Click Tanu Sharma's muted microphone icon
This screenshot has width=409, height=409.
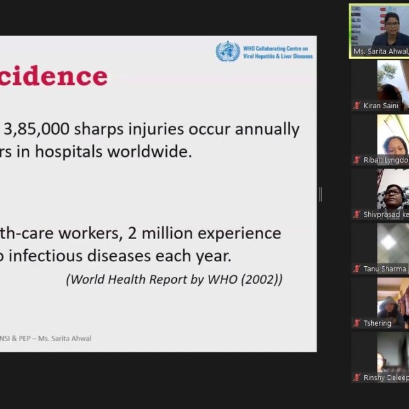tap(357, 269)
